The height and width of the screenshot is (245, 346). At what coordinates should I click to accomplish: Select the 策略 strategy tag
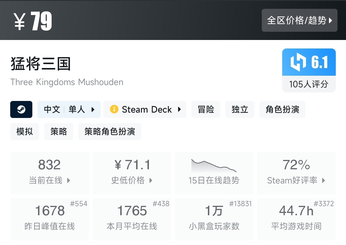point(59,132)
